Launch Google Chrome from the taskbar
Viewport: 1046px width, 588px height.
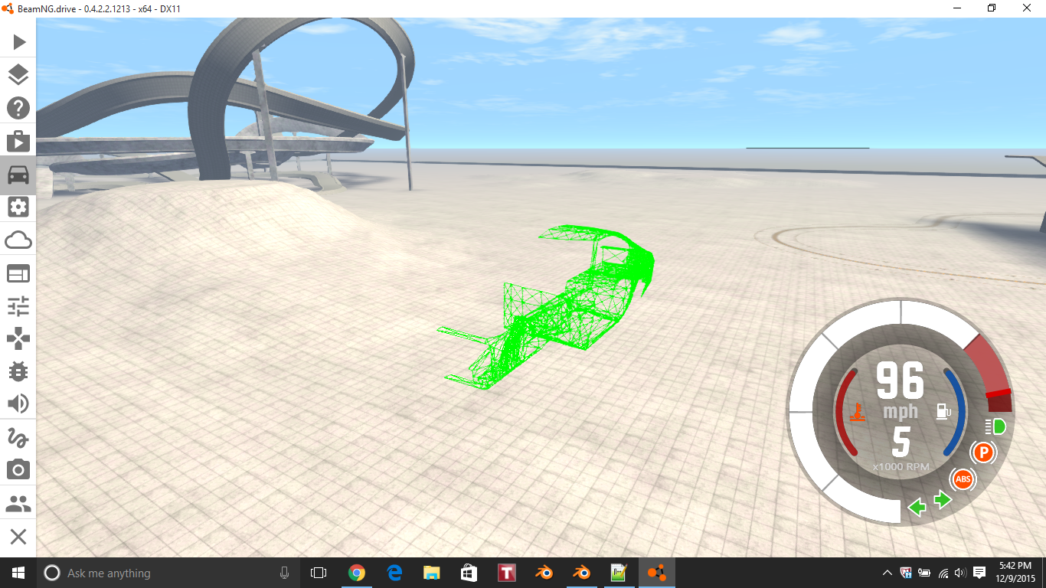(x=356, y=573)
